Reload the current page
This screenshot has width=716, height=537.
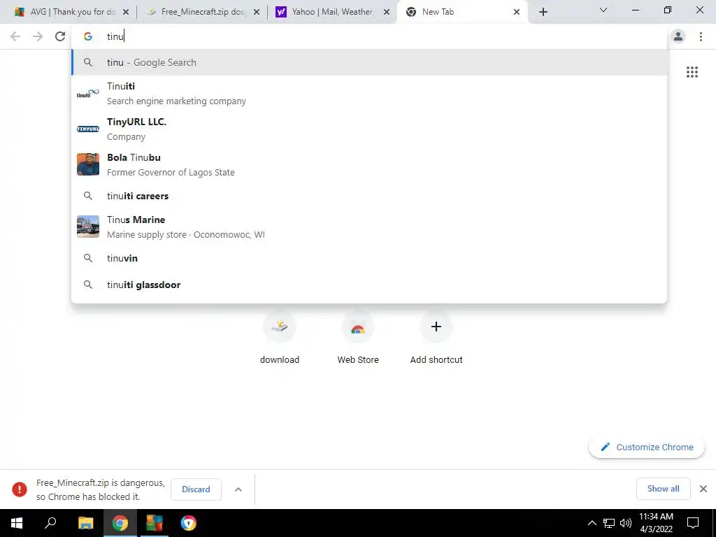tap(60, 36)
